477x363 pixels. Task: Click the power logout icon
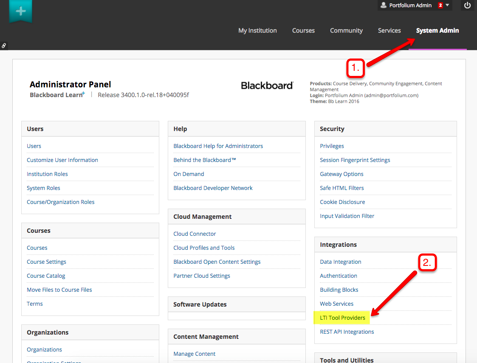[467, 5]
